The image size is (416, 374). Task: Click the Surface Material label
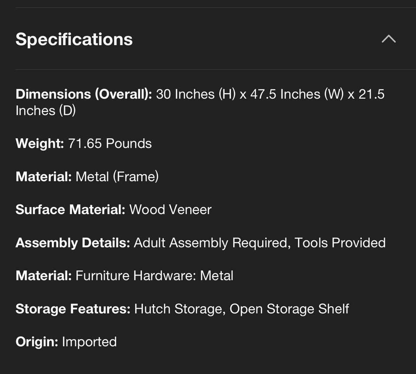(x=70, y=209)
